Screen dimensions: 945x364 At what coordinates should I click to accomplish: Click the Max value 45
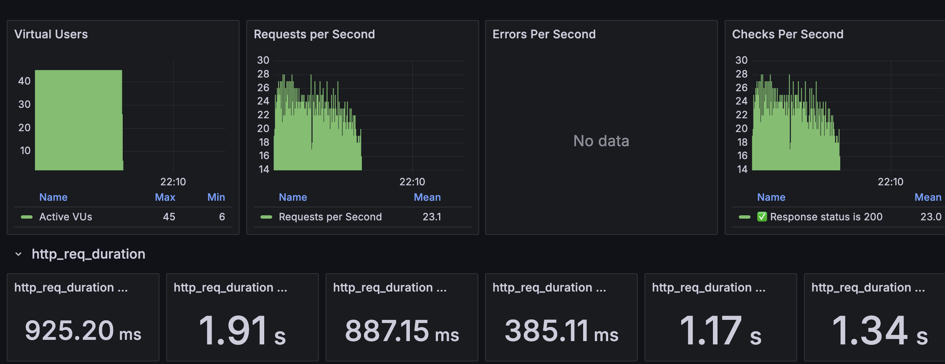[x=169, y=217]
